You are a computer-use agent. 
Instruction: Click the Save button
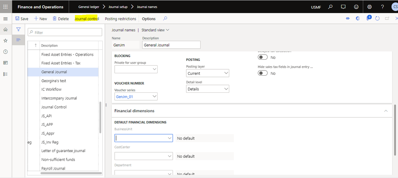pos(21,19)
